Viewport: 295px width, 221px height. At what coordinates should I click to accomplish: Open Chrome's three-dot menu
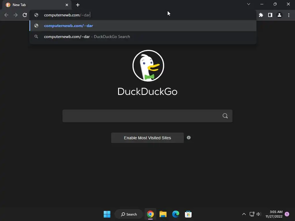point(289,15)
